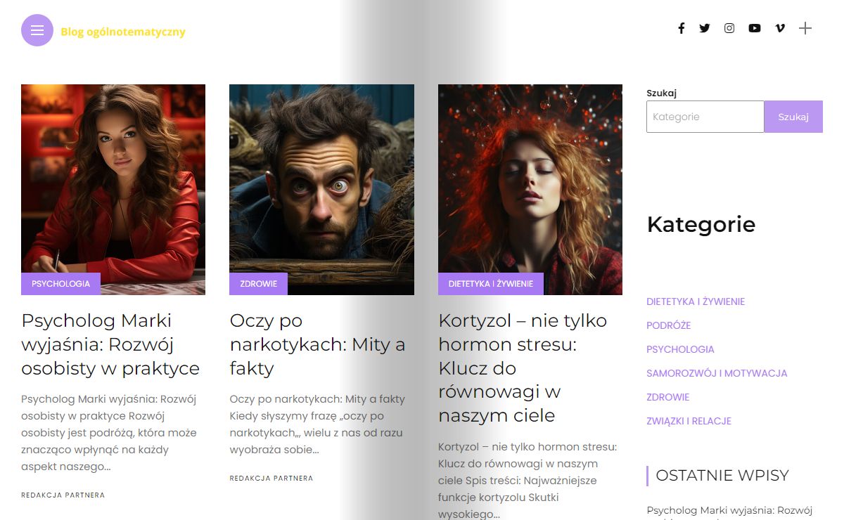Open the Kortyzol post thumbnail image
The image size is (844, 520).
click(x=530, y=190)
